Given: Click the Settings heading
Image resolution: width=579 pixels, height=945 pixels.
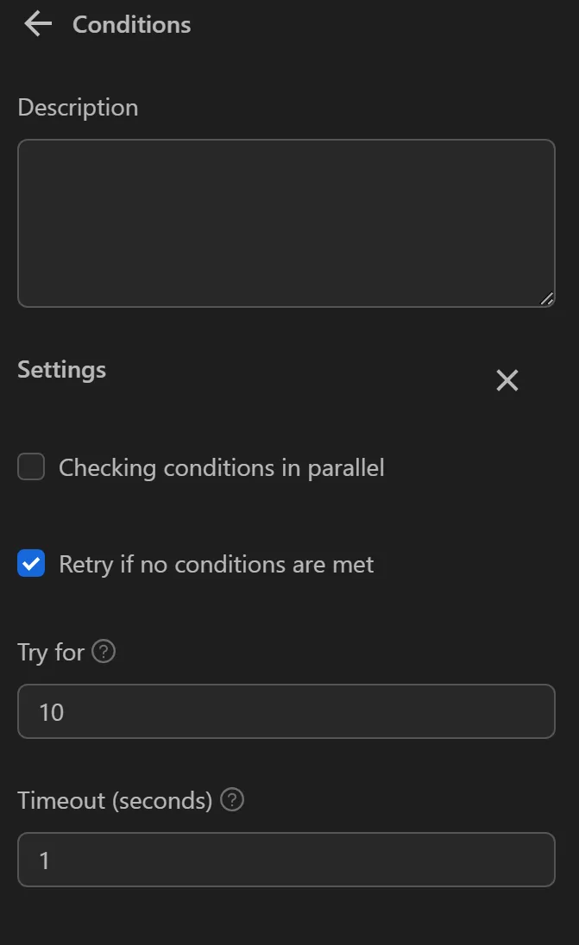Looking at the screenshot, I should pyautogui.click(x=61, y=369).
